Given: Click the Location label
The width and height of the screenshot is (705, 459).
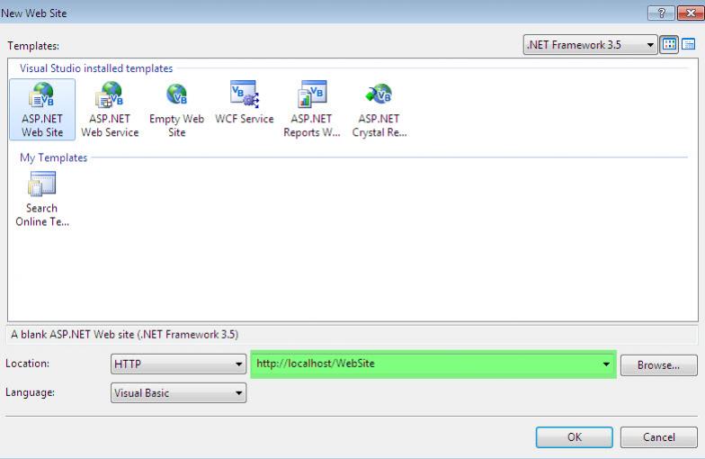Looking at the screenshot, I should click(x=27, y=364).
